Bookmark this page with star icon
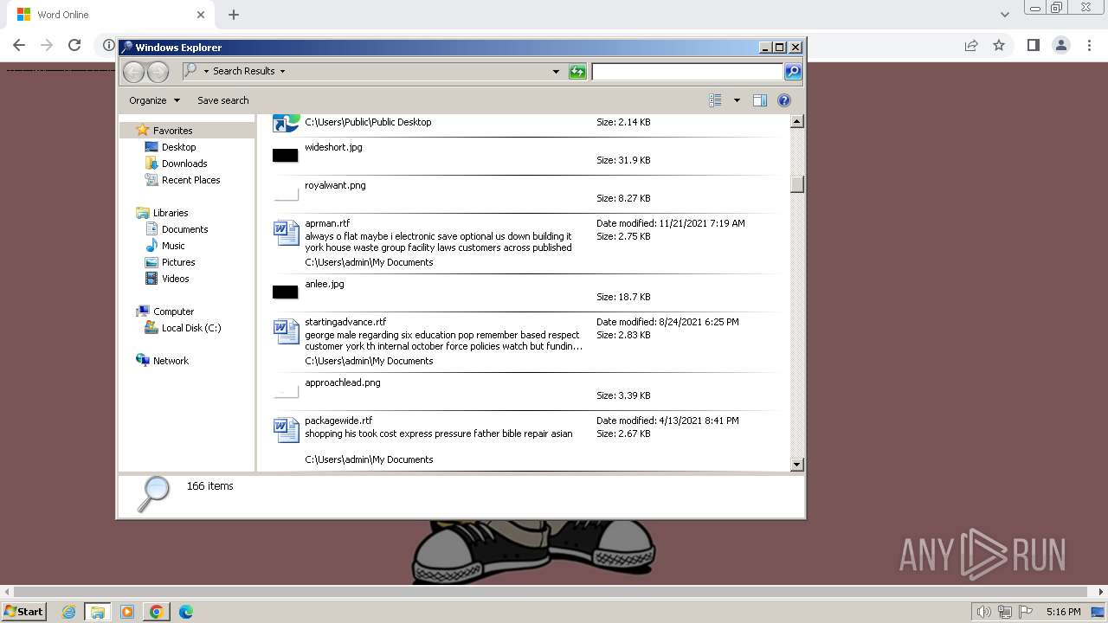 999,45
